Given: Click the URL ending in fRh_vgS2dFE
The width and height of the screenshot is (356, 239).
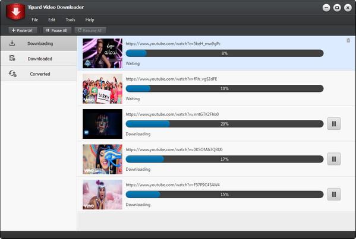Looking at the screenshot, I should (x=171, y=79).
